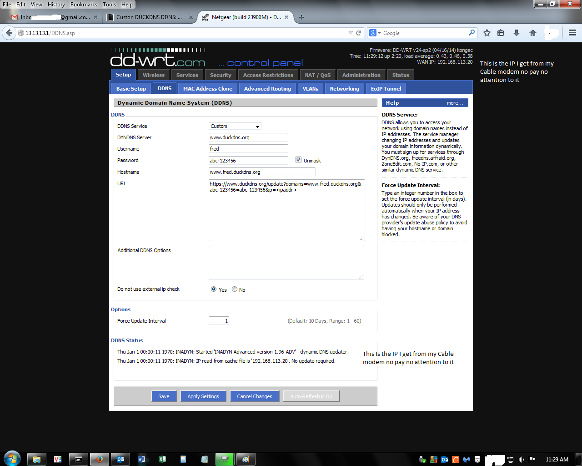This screenshot has width=582, height=466.
Task: Bookmark this page using the star icon
Action: [487, 33]
